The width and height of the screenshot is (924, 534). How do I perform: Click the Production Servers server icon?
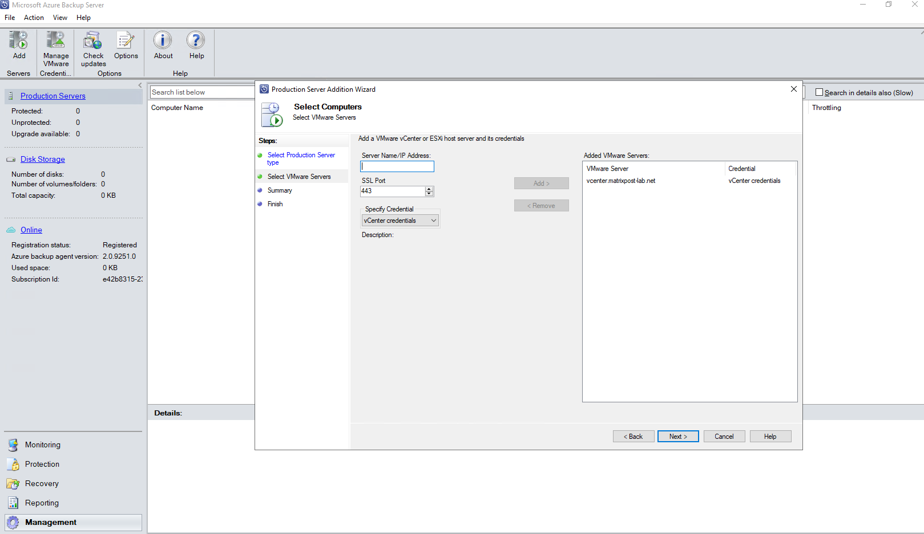coord(11,96)
